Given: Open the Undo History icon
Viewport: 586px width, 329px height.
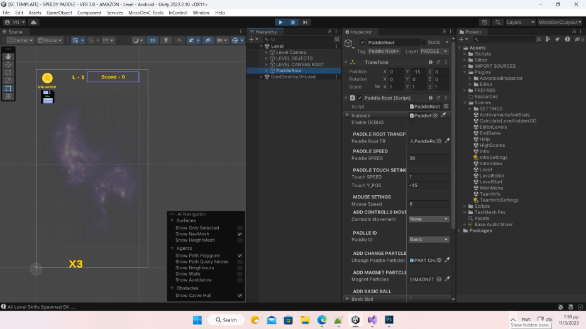Looking at the screenshot, I should pyautogui.click(x=486, y=22).
